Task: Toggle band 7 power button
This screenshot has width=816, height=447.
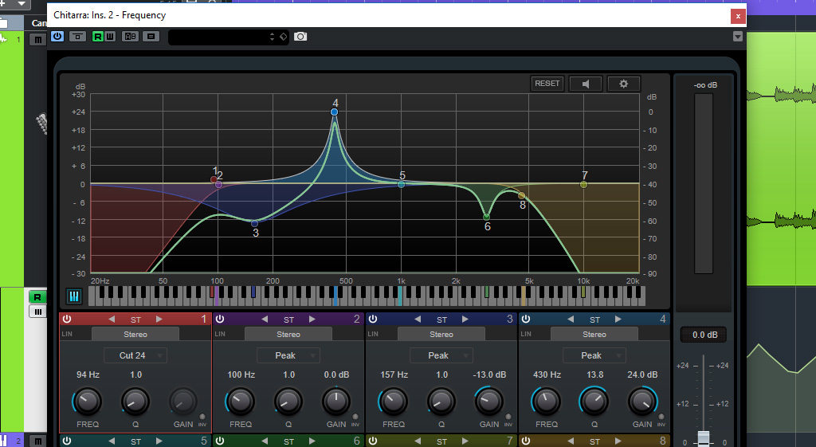Action: [373, 441]
